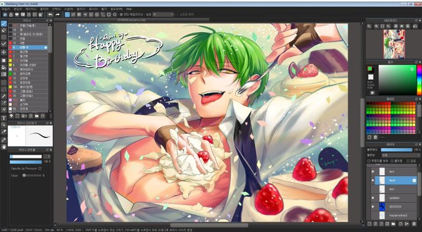
Task: Click the canvas vertical scrollbar
Action: coord(362,122)
